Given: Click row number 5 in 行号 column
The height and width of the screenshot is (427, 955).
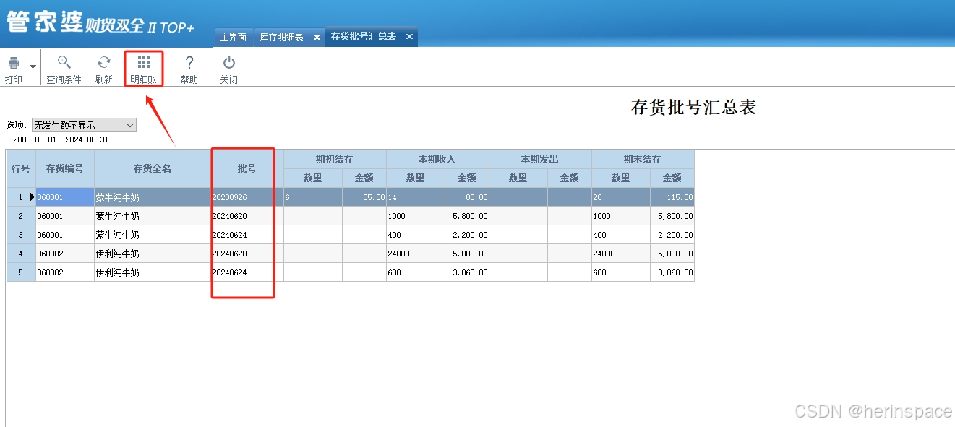Looking at the screenshot, I should (21, 272).
